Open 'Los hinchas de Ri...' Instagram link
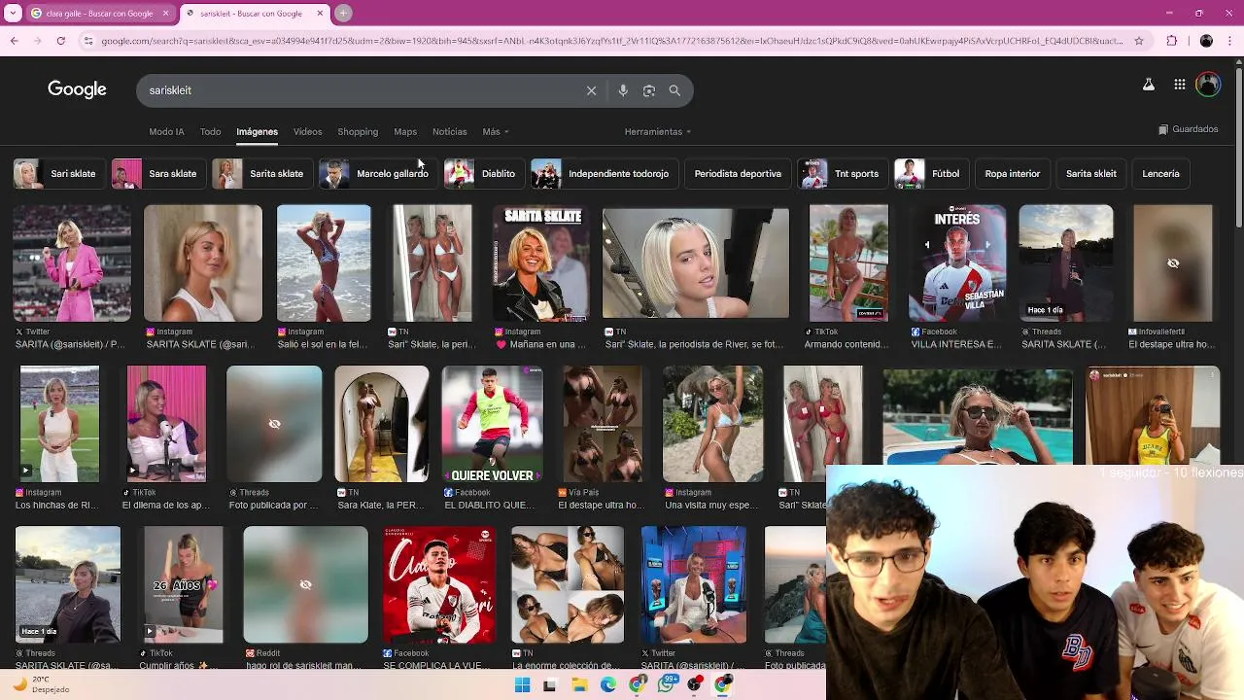 tap(55, 506)
